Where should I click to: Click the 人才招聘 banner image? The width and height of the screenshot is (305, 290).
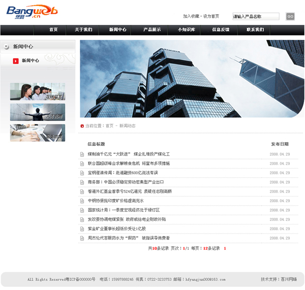38,112
